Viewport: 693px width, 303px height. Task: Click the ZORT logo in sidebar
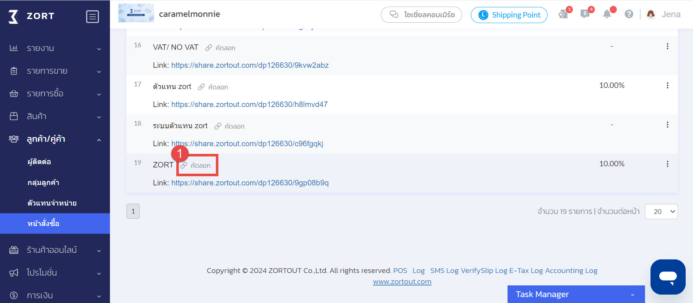[x=32, y=16]
